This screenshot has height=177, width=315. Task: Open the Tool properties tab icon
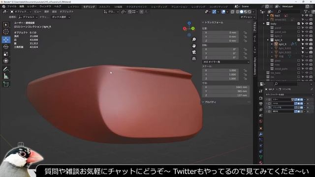pos(261,91)
